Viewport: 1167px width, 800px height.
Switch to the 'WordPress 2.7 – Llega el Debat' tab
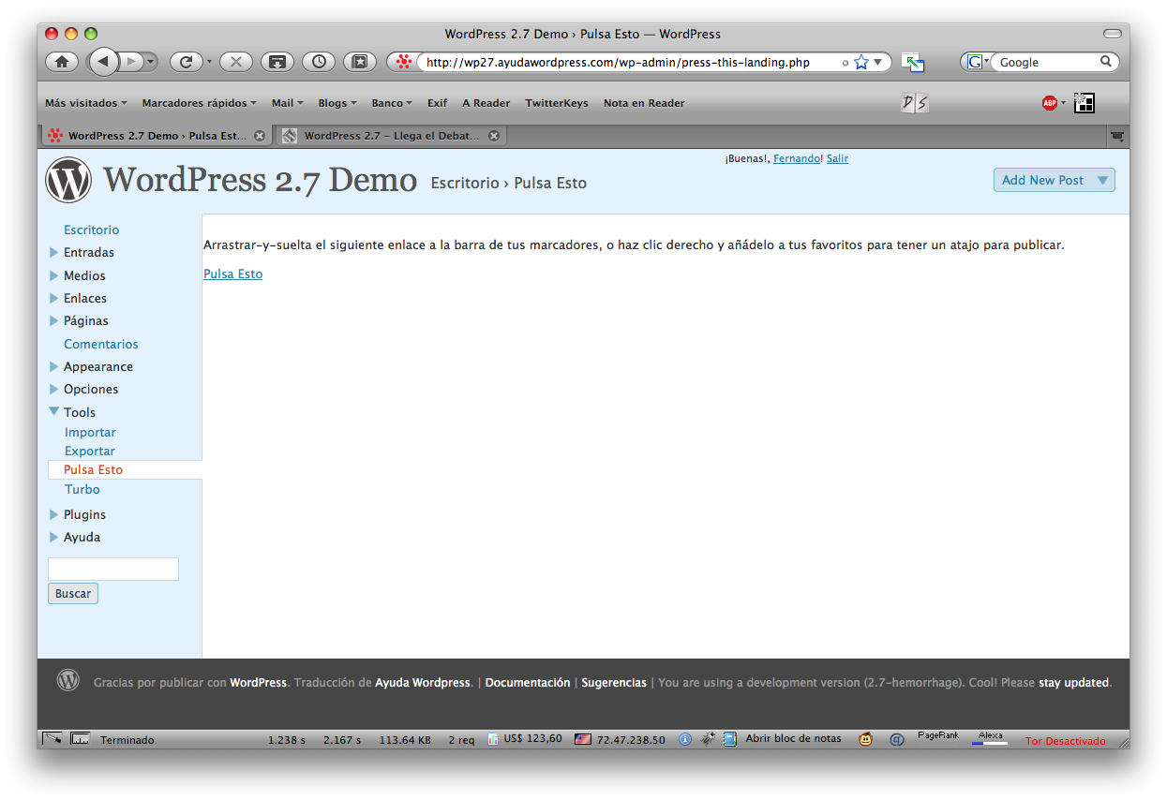[390, 136]
